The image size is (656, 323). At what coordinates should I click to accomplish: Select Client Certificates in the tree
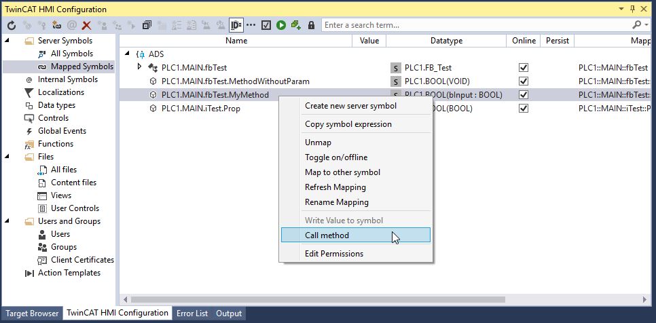[x=82, y=260]
